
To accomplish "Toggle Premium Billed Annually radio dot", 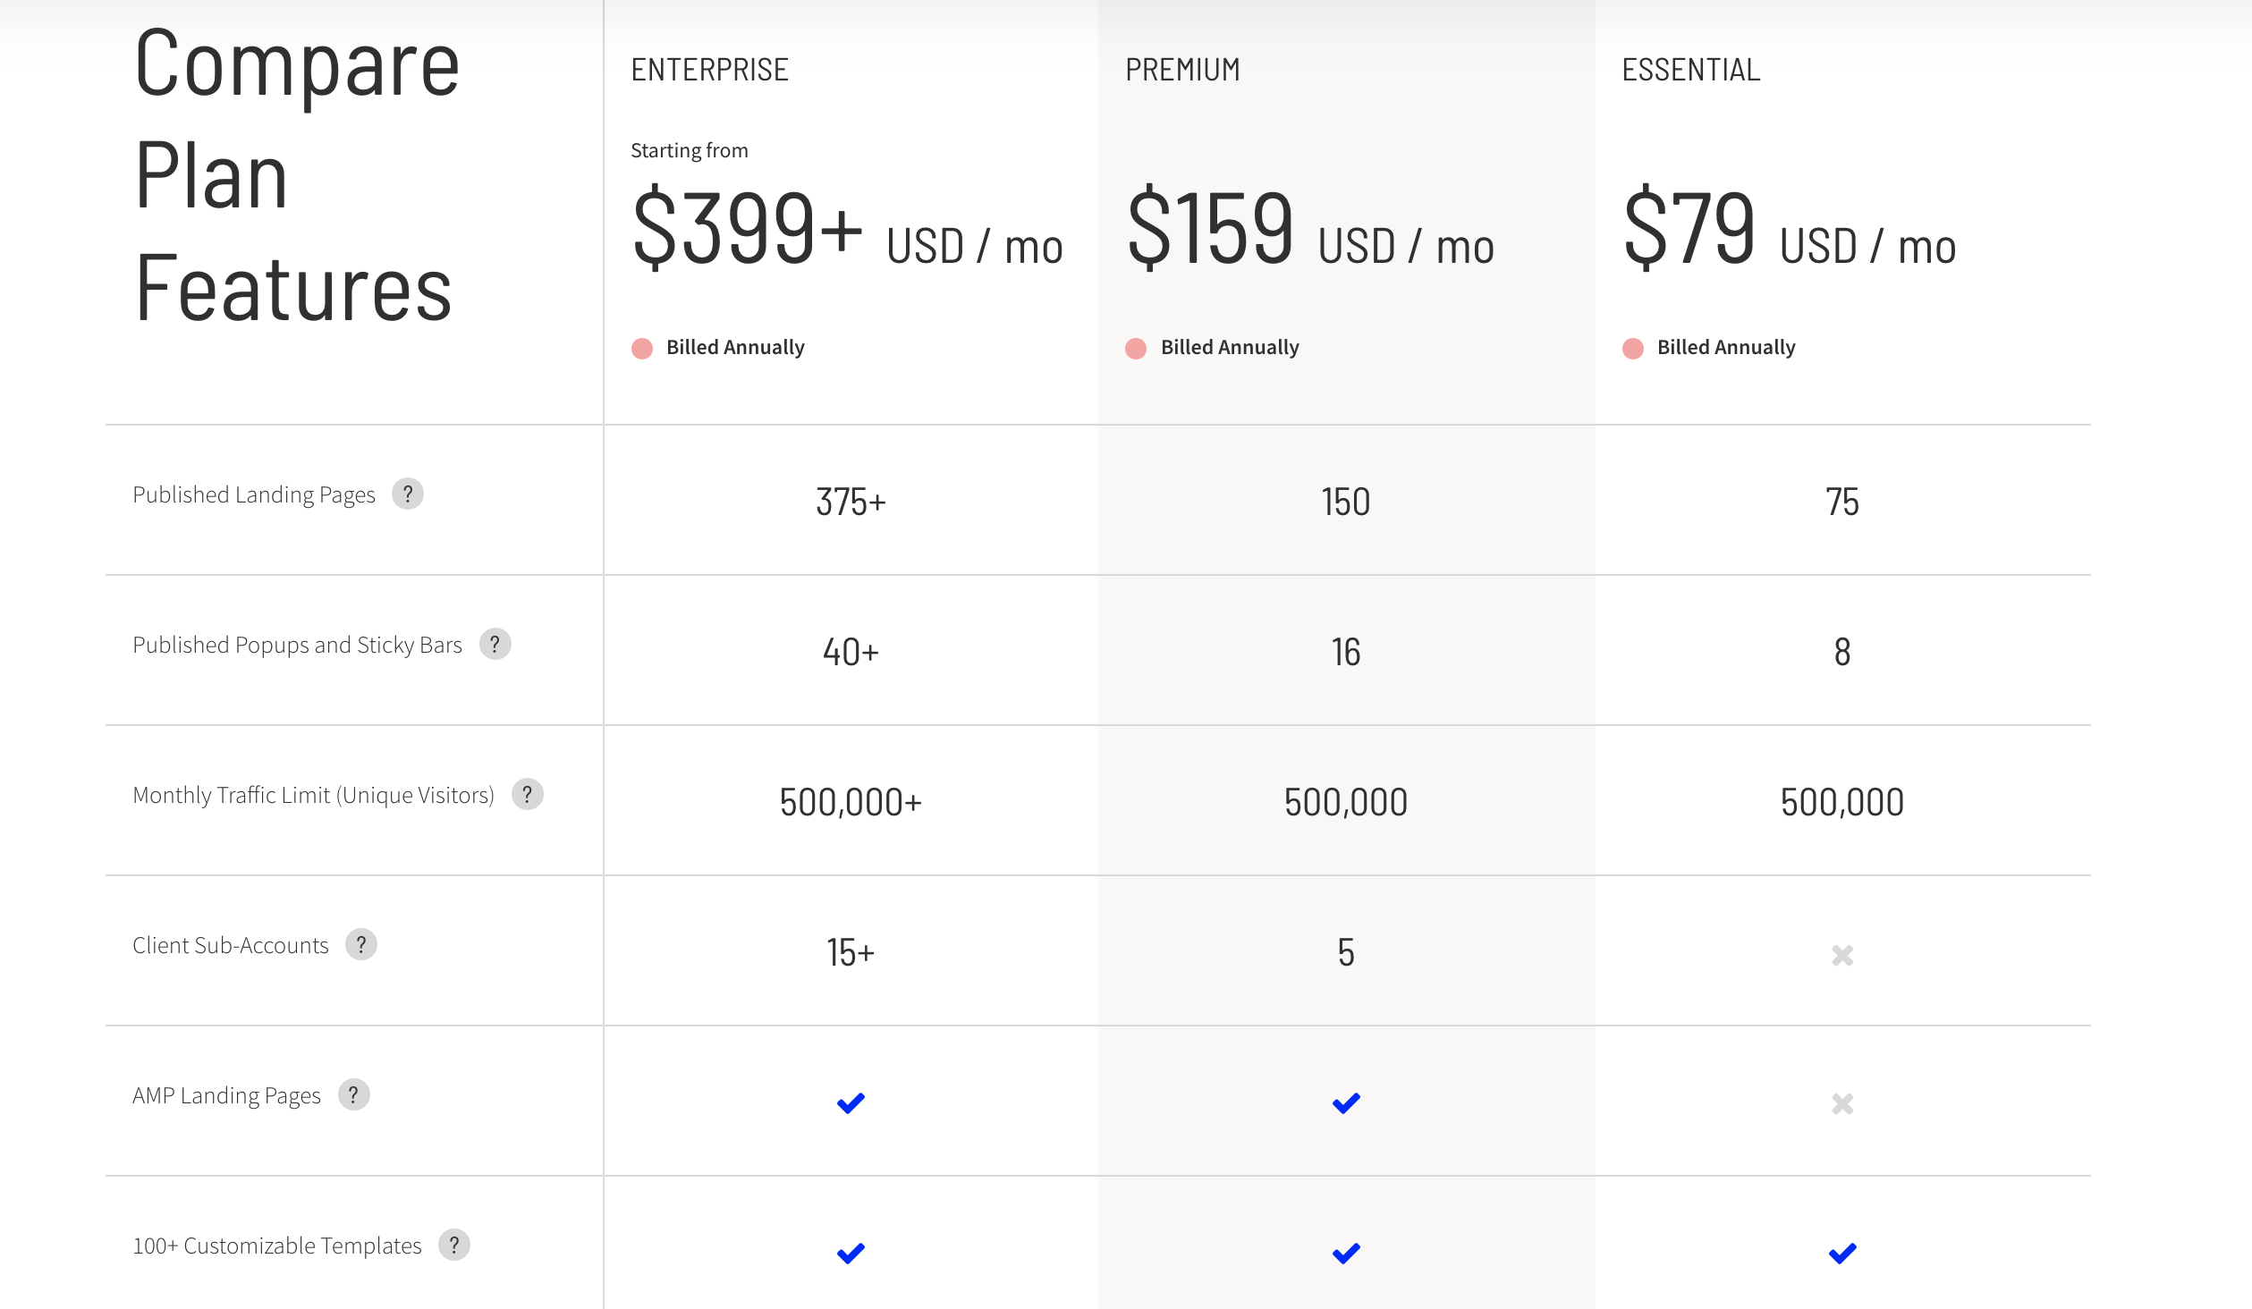I will coord(1136,348).
